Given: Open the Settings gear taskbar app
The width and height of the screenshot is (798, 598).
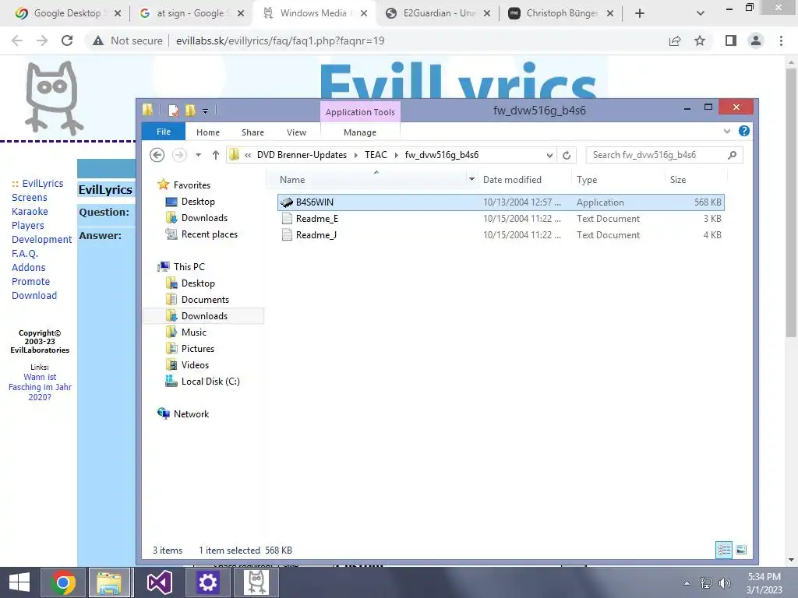Looking at the screenshot, I should coord(207,582).
